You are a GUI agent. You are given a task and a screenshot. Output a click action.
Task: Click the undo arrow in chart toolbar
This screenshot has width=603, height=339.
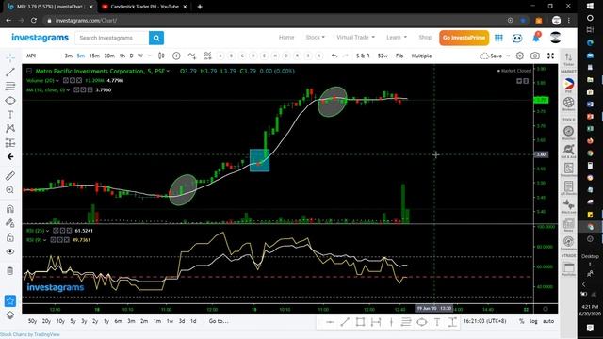pyautogui.click(x=334, y=56)
